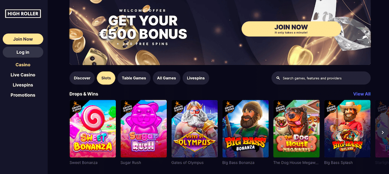Select the Slots category tab
The image size is (389, 174).
106,78
